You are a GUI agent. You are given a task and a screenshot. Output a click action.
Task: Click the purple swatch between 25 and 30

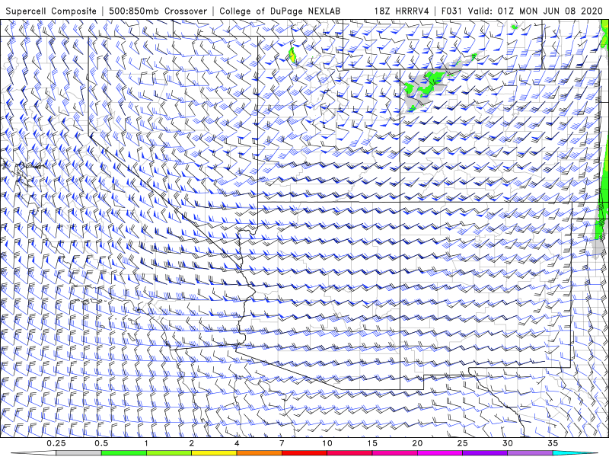coord(485,453)
